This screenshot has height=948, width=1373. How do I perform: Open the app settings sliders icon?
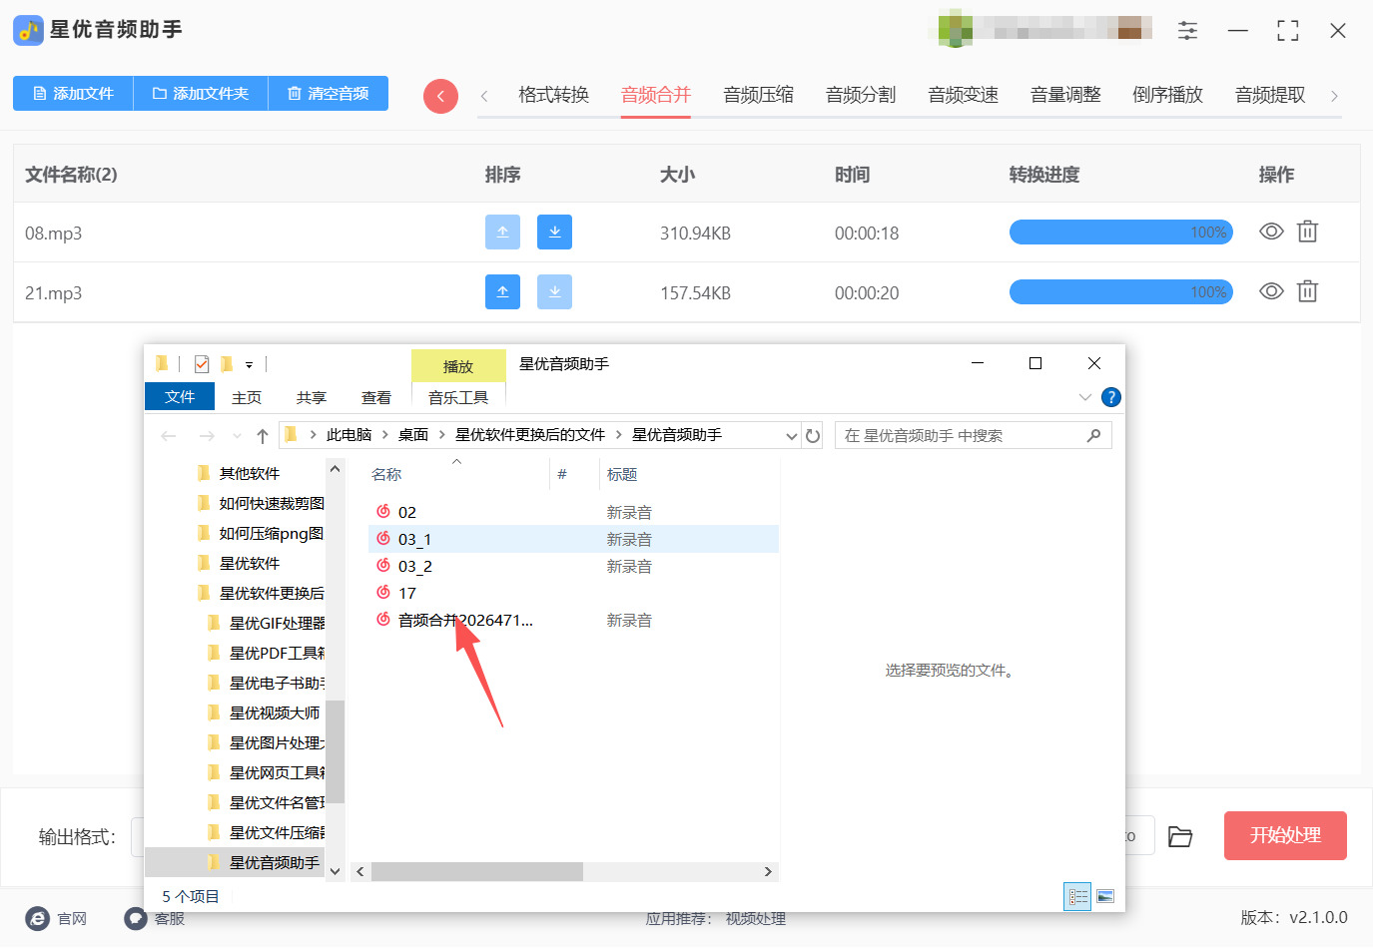(x=1187, y=31)
